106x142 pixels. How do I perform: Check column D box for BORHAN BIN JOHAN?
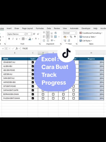click(x=43, y=94)
